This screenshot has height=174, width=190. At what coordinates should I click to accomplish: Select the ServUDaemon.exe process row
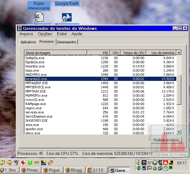tap(101, 116)
